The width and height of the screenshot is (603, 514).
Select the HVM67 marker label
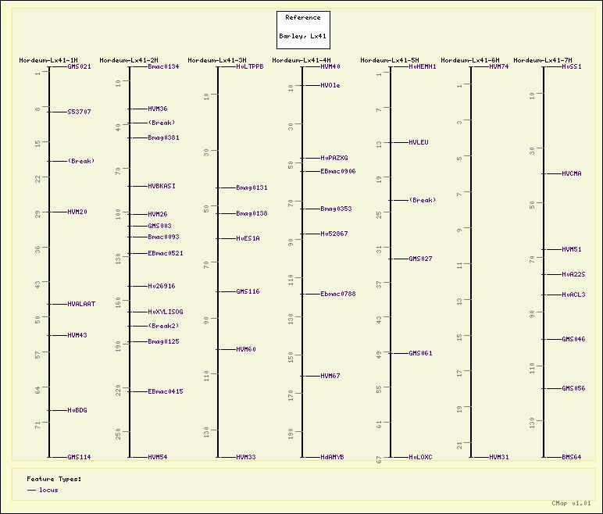click(330, 377)
